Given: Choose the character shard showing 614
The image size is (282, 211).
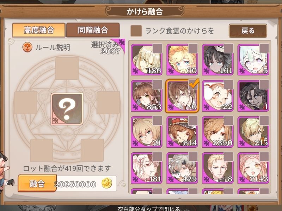Looking at the screenshot, I should point(182,132).
